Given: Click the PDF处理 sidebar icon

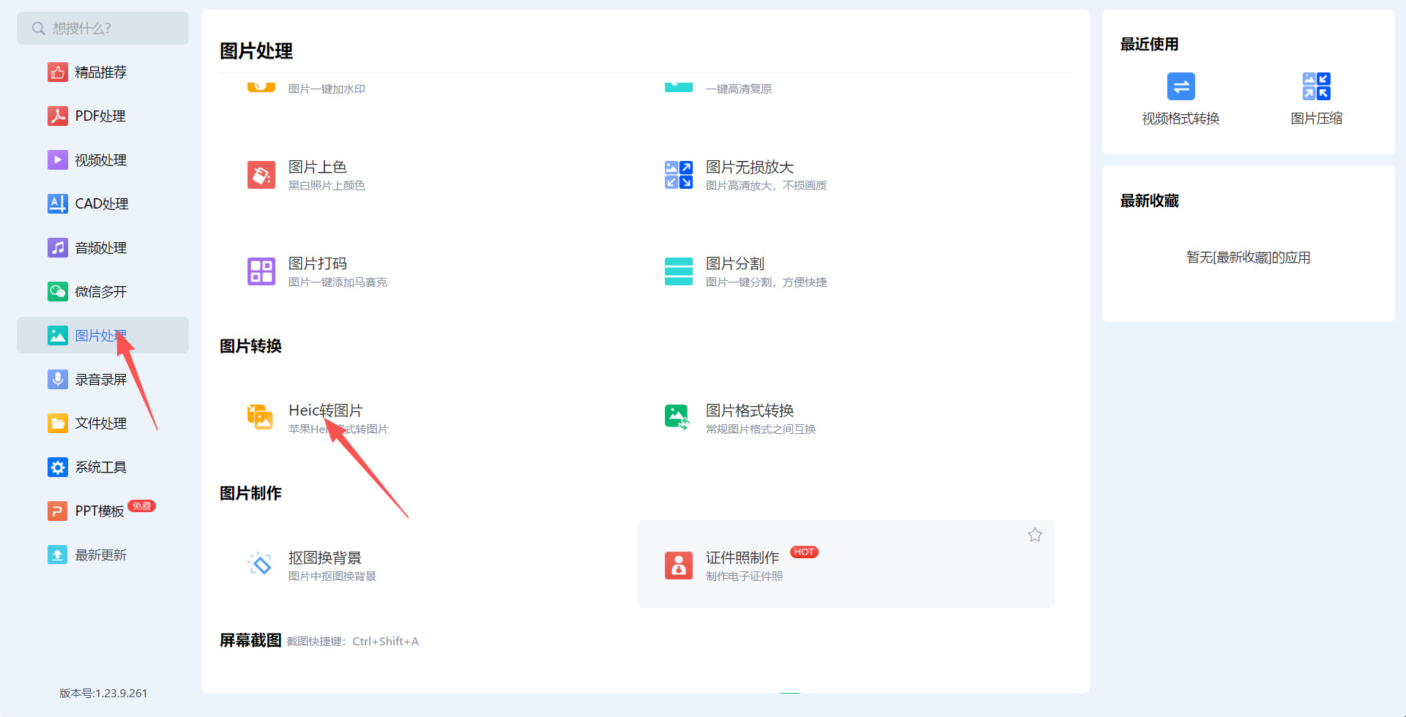Looking at the screenshot, I should [x=58, y=116].
